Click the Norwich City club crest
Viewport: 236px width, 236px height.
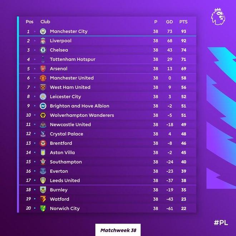43,208
